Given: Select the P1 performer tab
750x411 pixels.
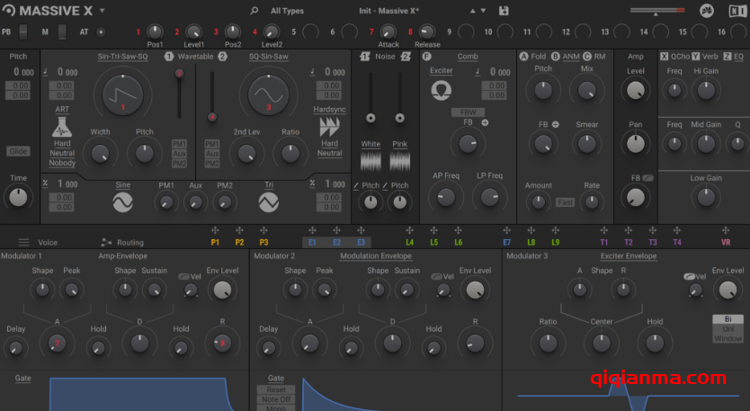Looking at the screenshot, I should pyautogui.click(x=215, y=243).
